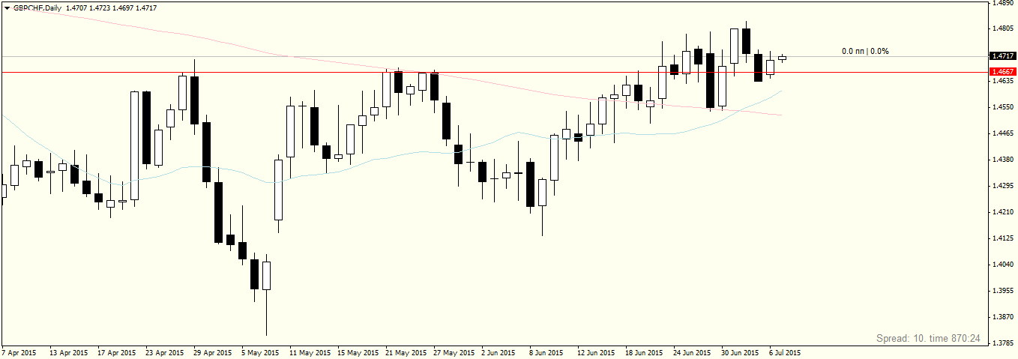Click the 24 Jun 2015 date label
This screenshot has height=359, width=1018.
(692, 352)
